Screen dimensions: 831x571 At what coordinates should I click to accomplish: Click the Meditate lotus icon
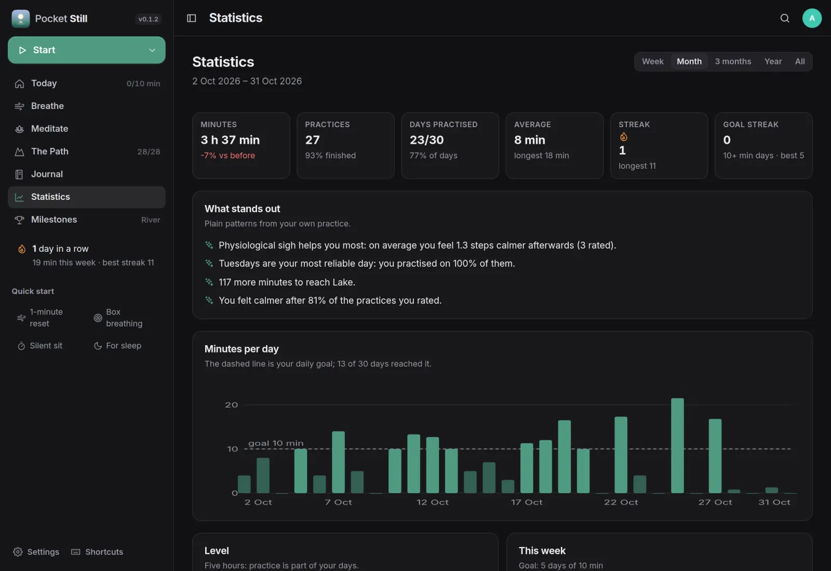[19, 129]
